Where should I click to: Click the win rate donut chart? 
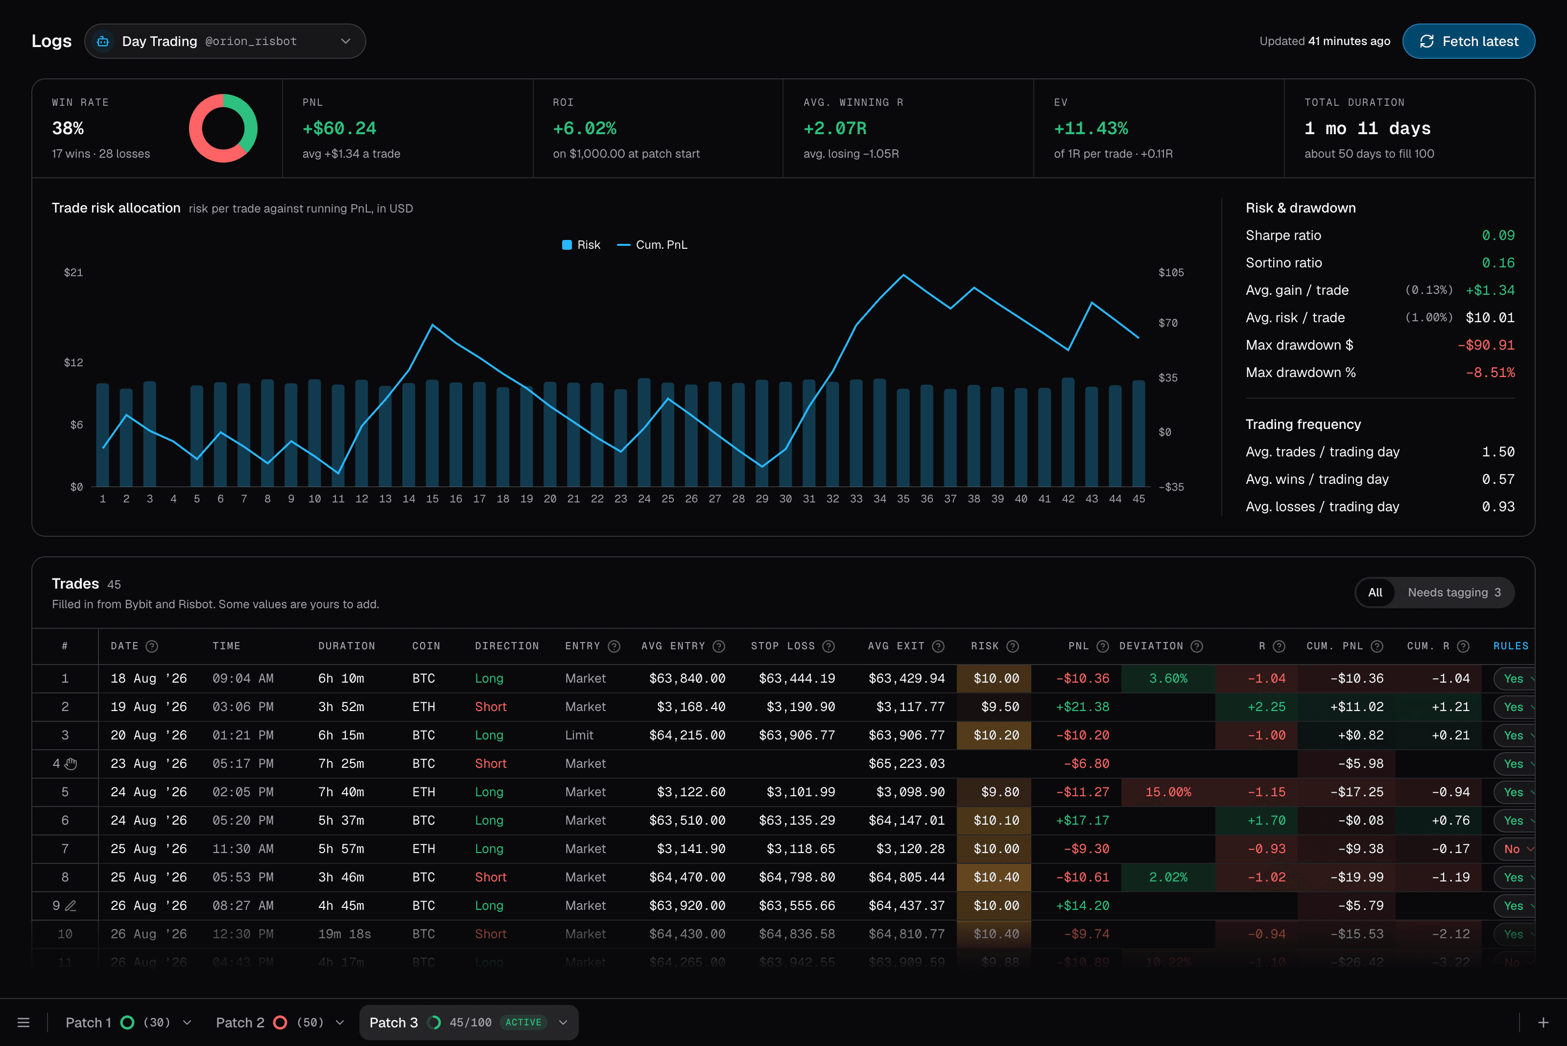[x=223, y=128]
